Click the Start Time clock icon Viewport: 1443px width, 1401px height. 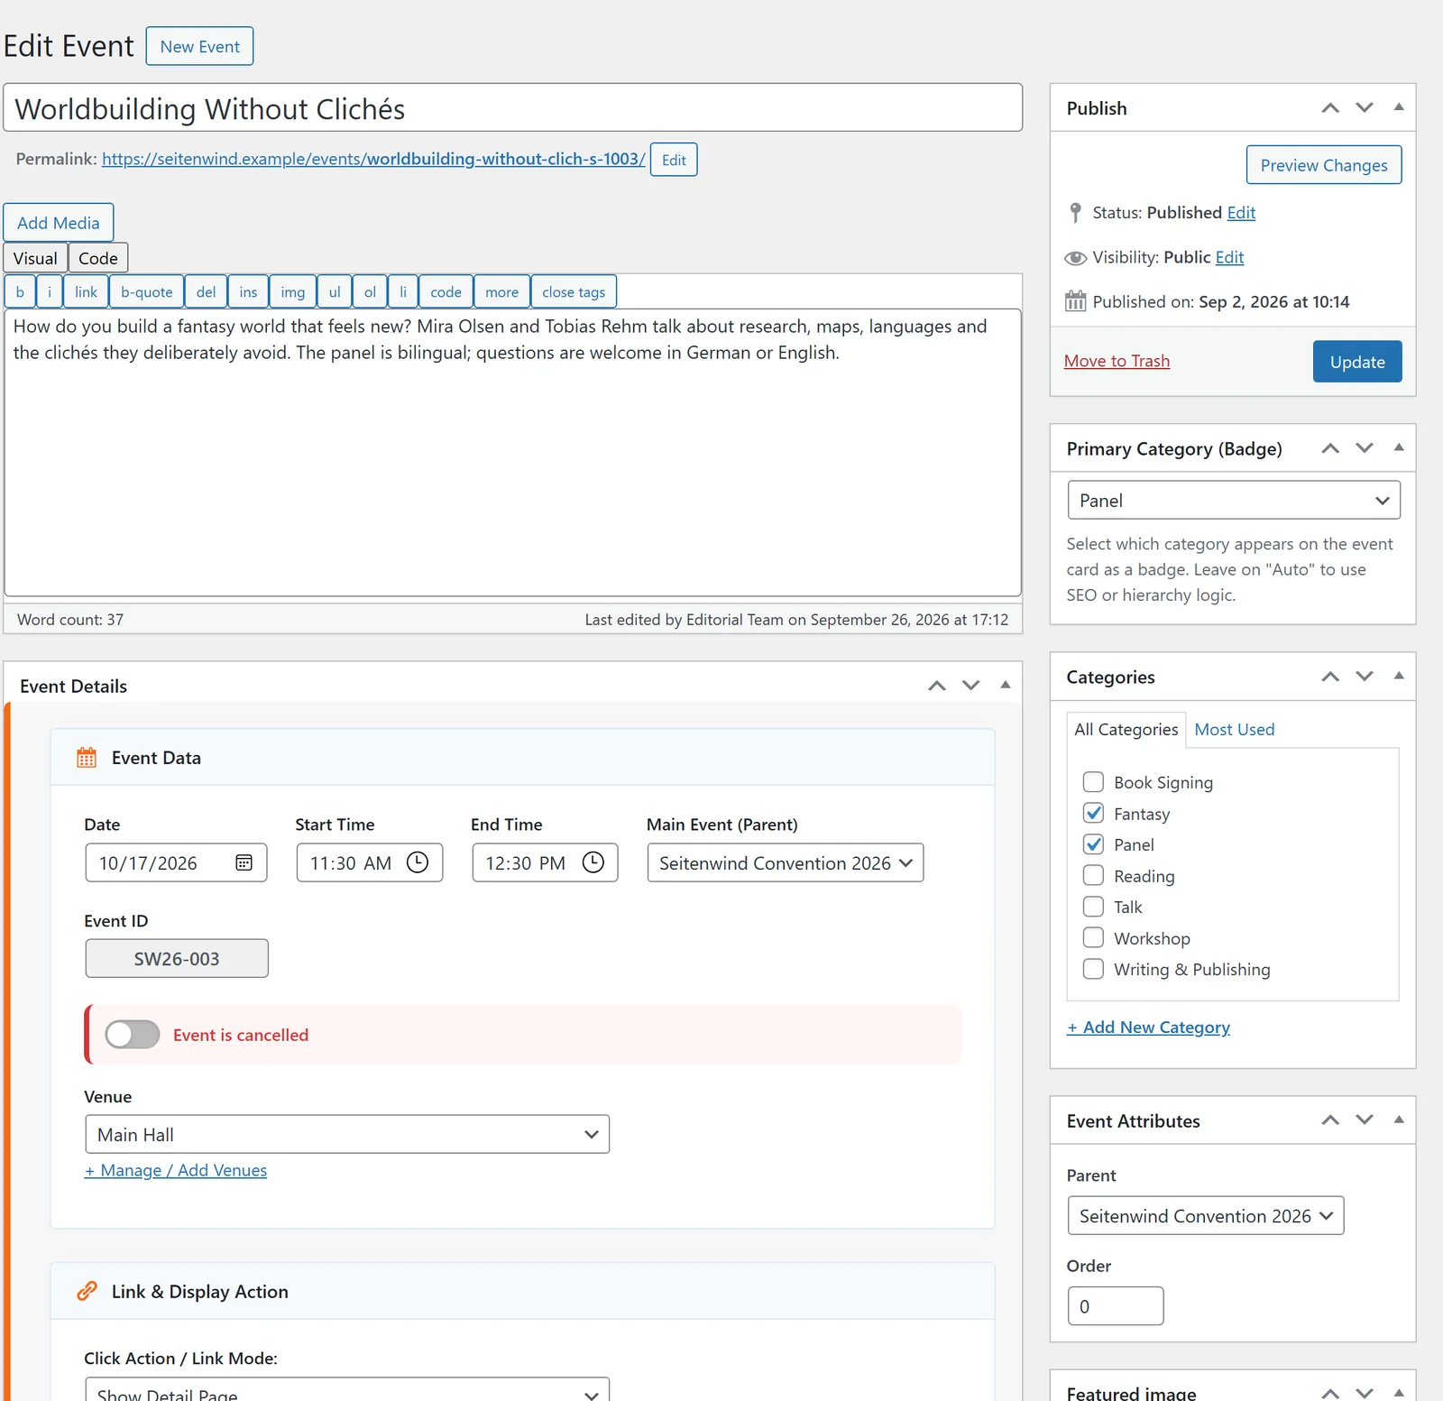pos(418,862)
